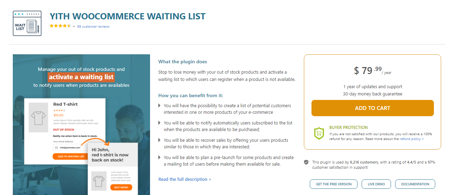456x195 pixels.
Task: Click the Red T-shirt product image icon
Action: point(39,118)
